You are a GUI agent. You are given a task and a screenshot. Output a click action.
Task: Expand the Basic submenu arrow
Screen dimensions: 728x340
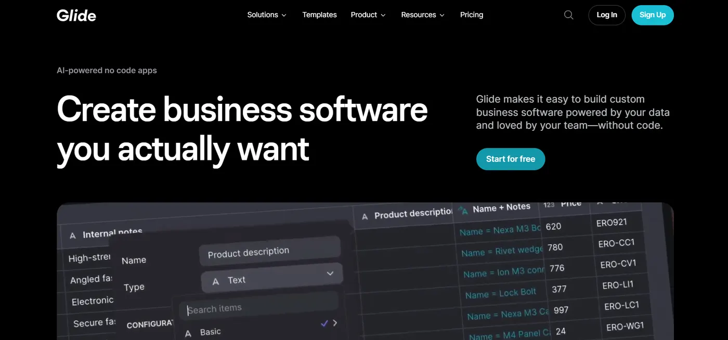point(335,323)
